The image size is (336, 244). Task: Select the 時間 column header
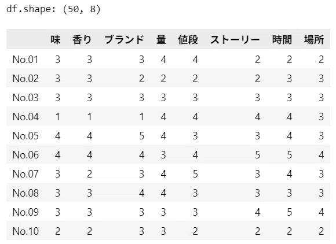click(282, 40)
